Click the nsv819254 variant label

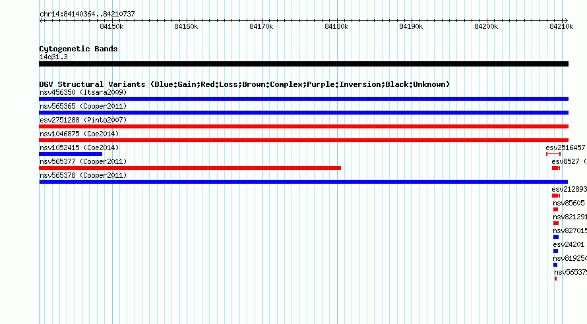point(570,258)
